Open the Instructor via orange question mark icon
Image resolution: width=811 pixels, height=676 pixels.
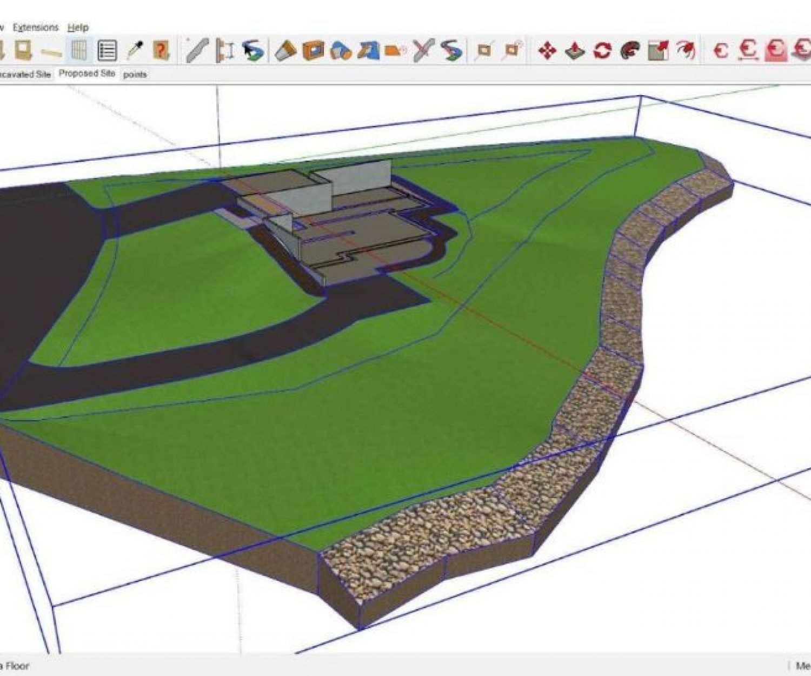point(161,50)
